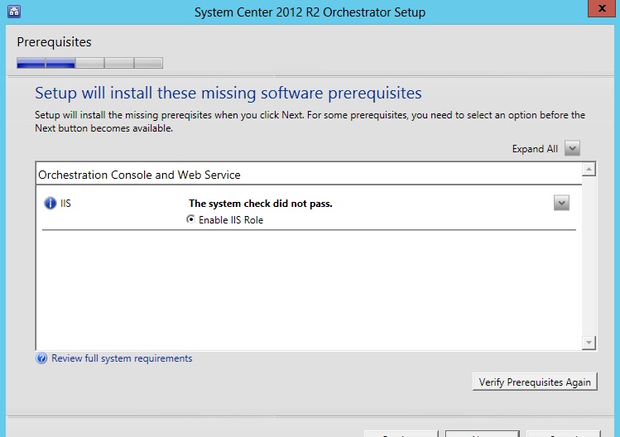Select the Enable IIS Role radio button
This screenshot has width=620, height=437.
pos(191,220)
